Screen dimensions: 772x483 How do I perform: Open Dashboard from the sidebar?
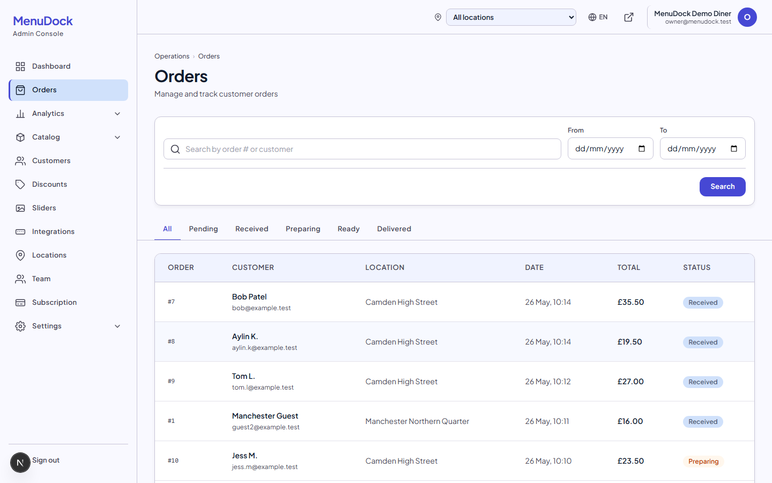coord(69,67)
